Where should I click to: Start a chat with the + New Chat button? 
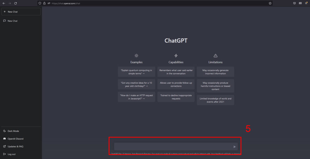click(x=21, y=12)
